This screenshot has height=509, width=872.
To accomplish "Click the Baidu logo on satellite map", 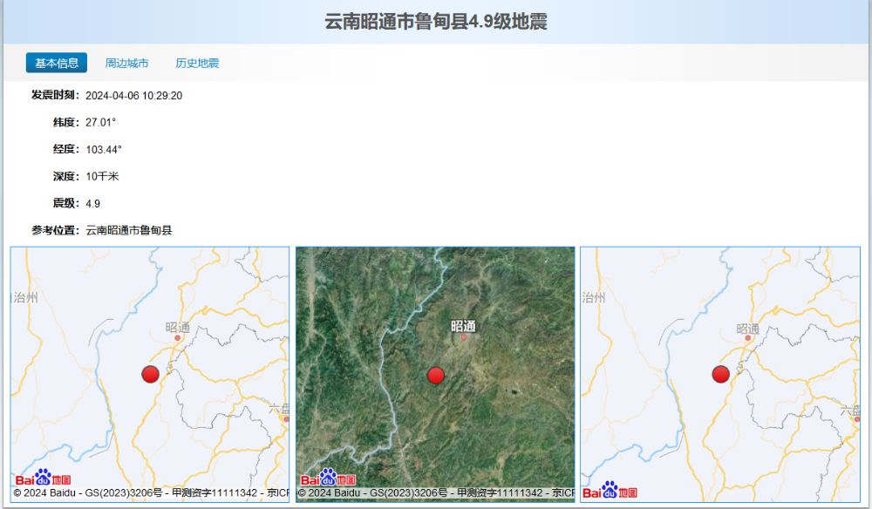I will [328, 478].
